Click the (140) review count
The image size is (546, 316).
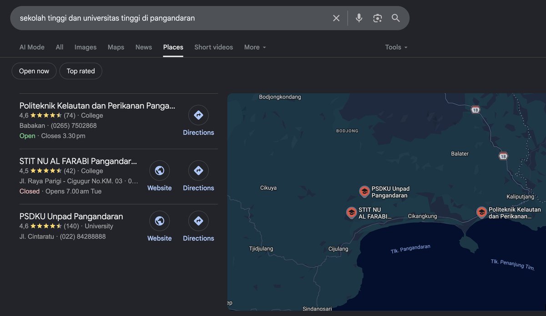[x=71, y=226]
